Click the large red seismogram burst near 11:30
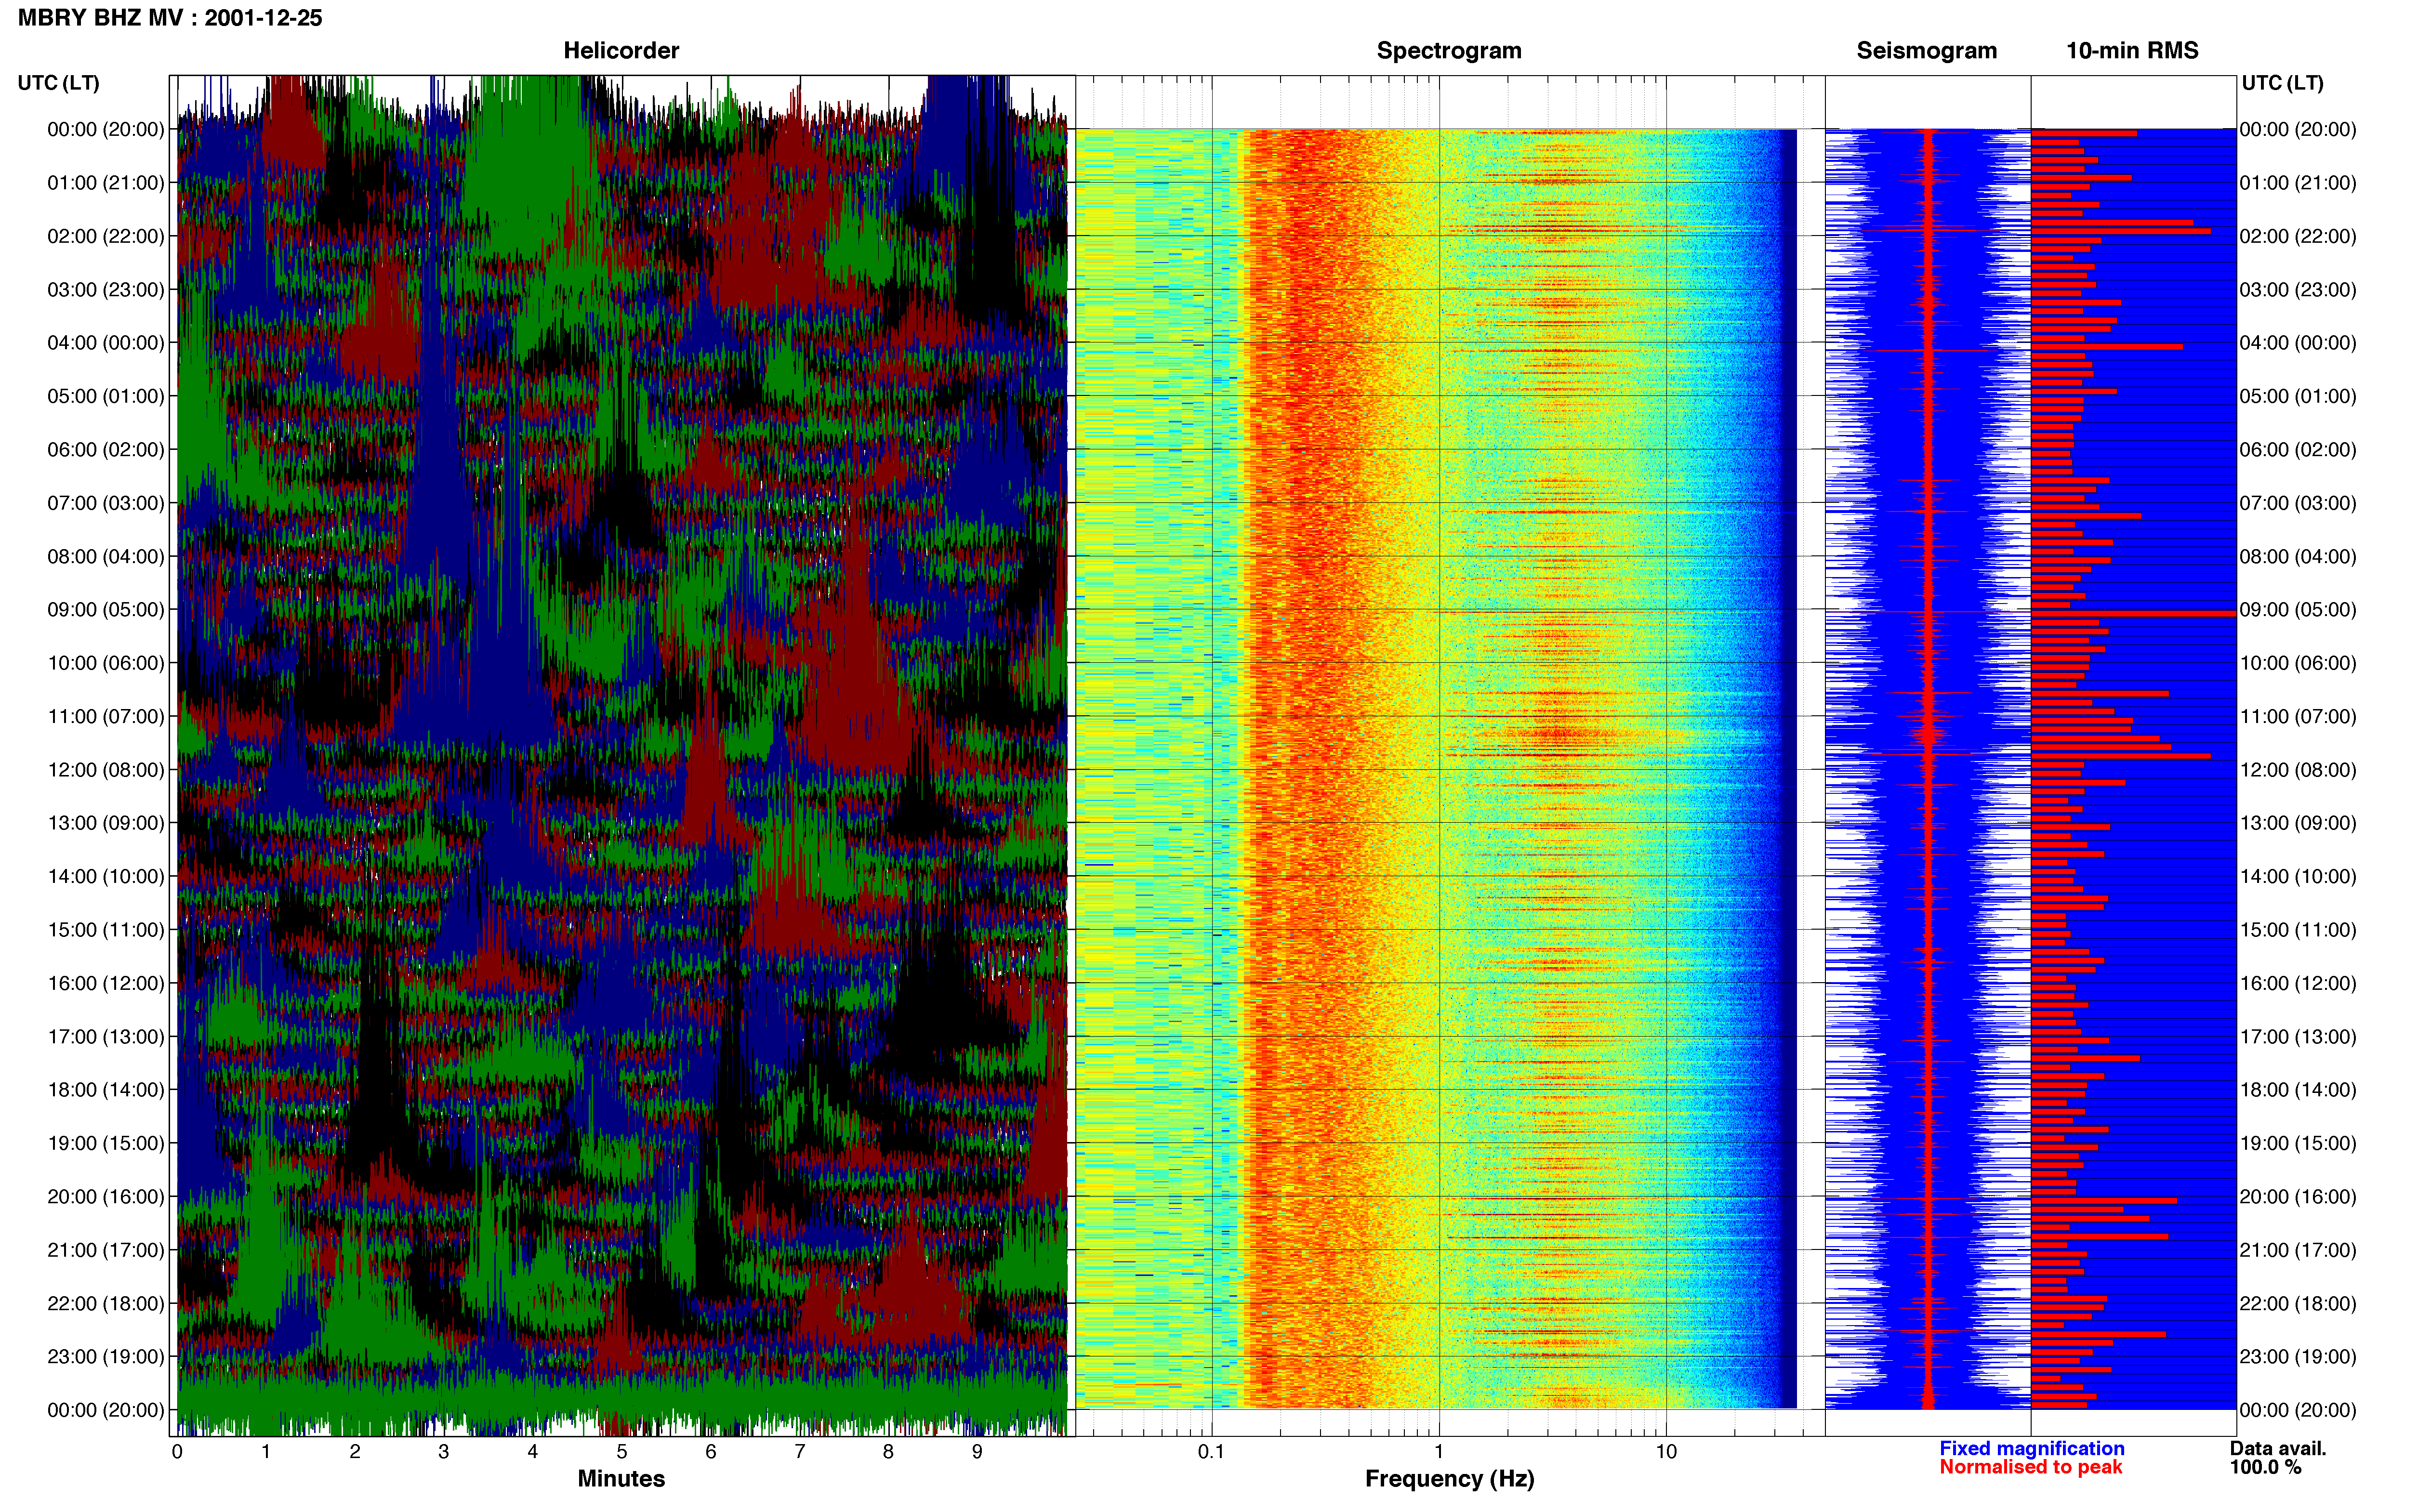Image resolution: width=2418 pixels, height=1512 pixels. (1928, 735)
